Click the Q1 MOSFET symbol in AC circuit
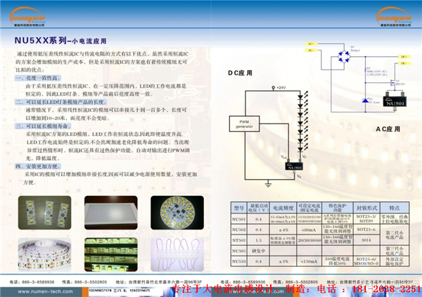 tap(392, 83)
